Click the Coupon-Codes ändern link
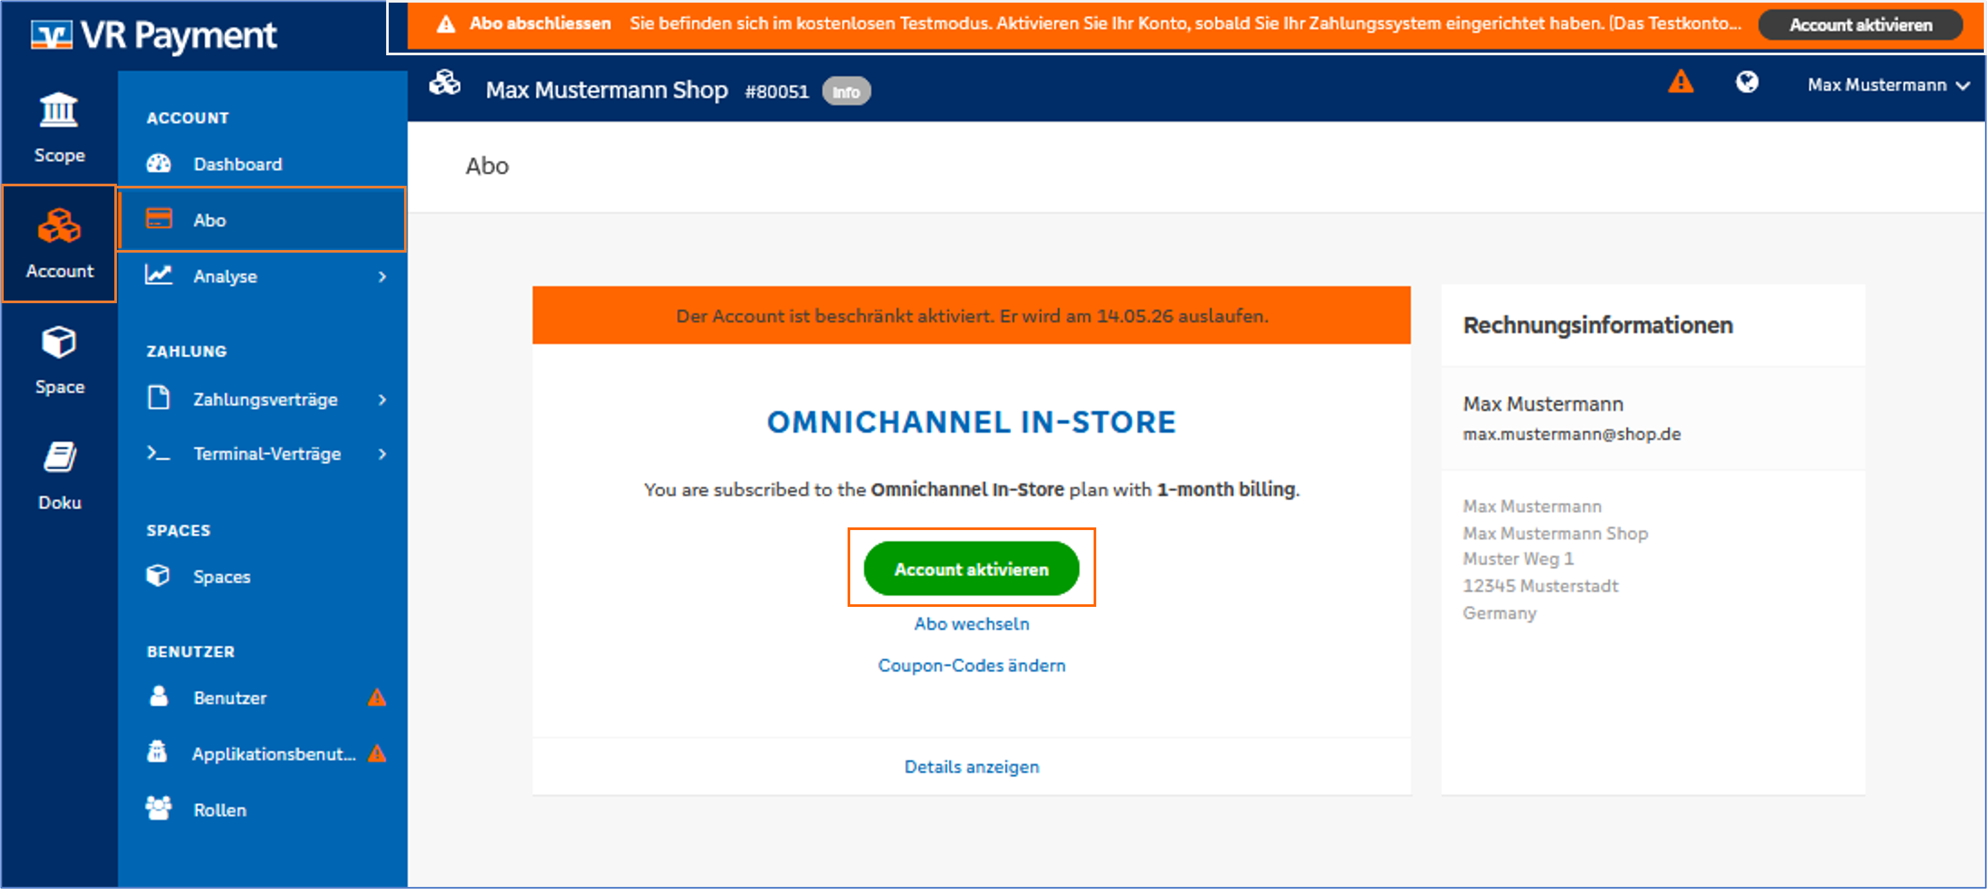 [x=971, y=665]
